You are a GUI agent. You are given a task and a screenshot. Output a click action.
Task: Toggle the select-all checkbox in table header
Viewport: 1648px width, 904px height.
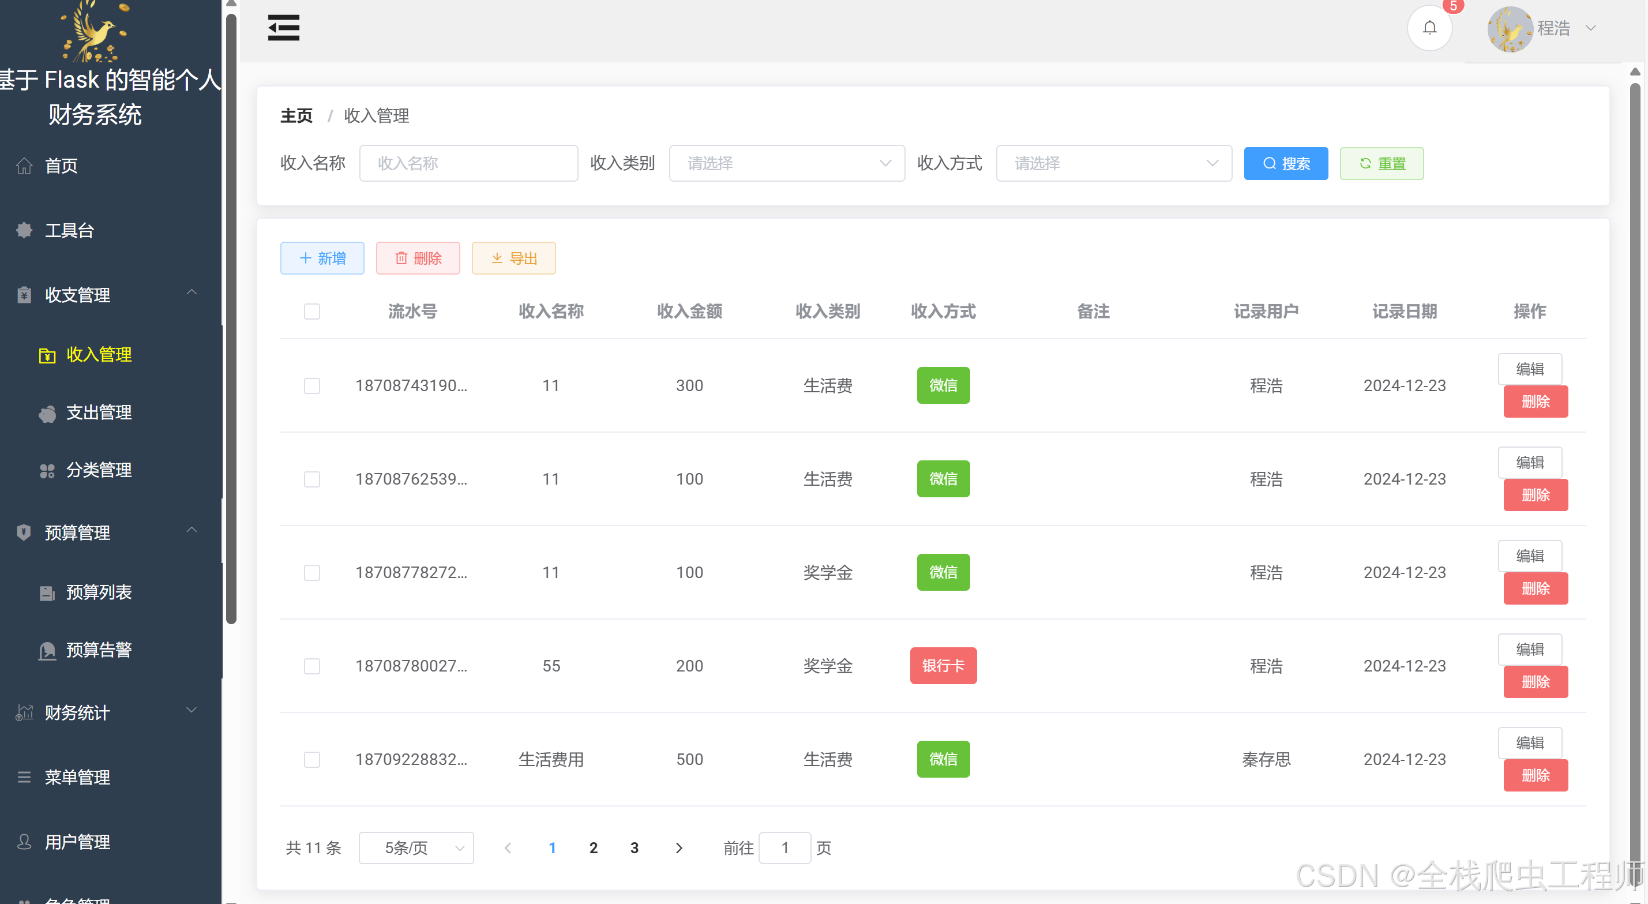pyautogui.click(x=311, y=312)
